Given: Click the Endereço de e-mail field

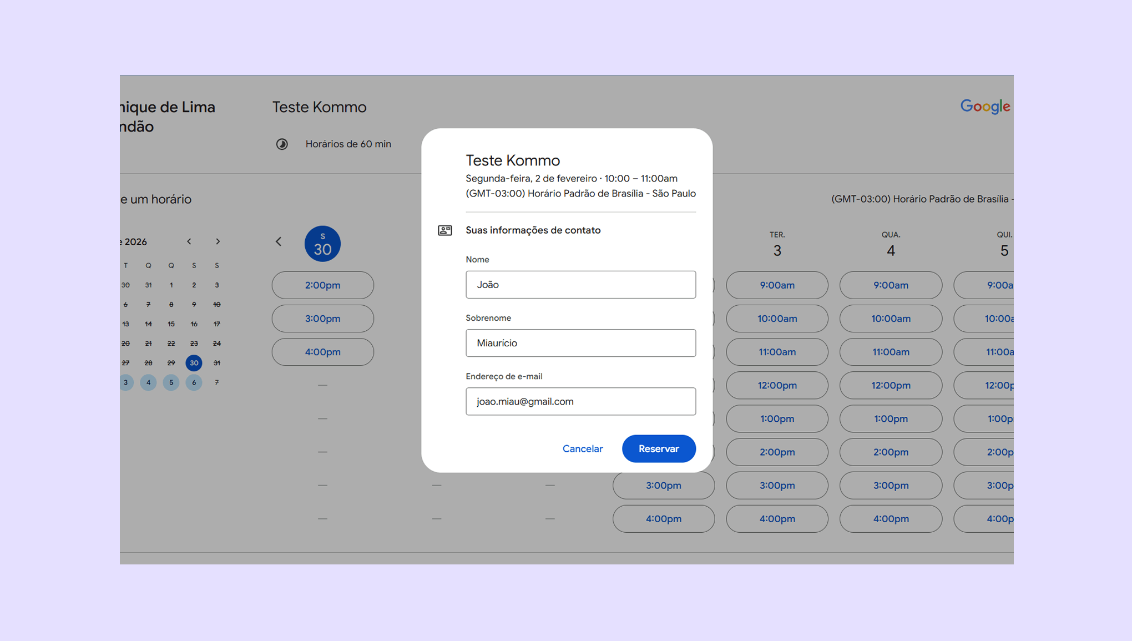Looking at the screenshot, I should (580, 401).
